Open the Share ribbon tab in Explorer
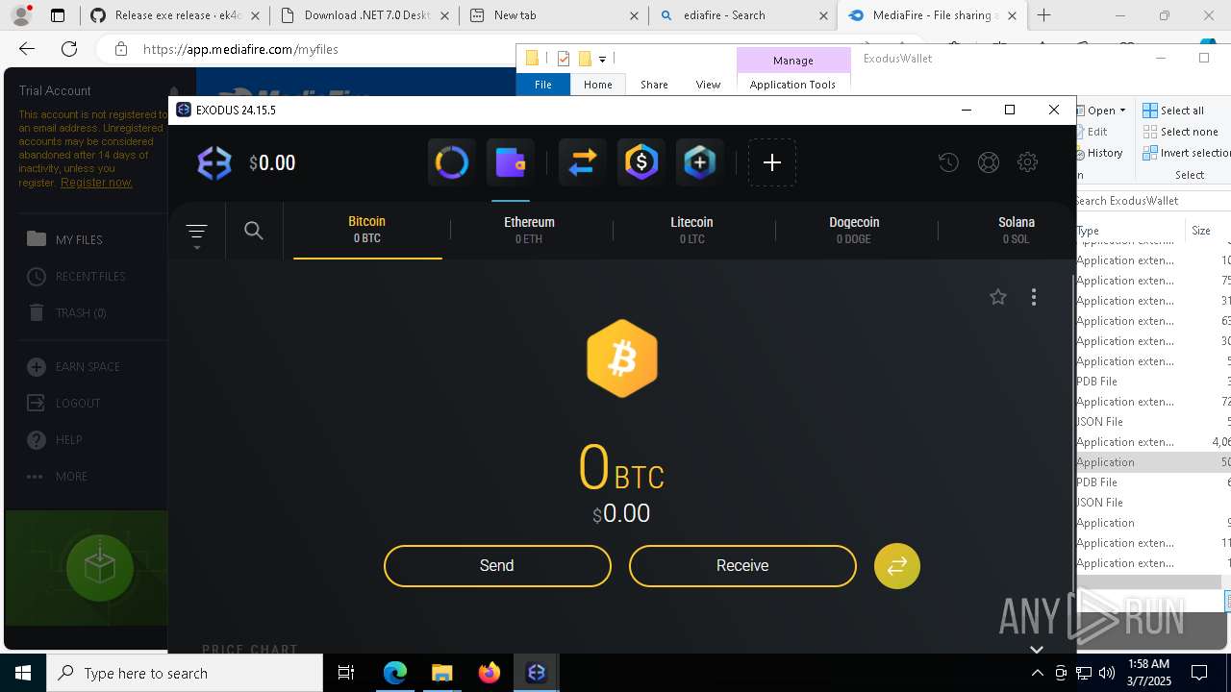This screenshot has width=1231, height=692. tap(654, 85)
